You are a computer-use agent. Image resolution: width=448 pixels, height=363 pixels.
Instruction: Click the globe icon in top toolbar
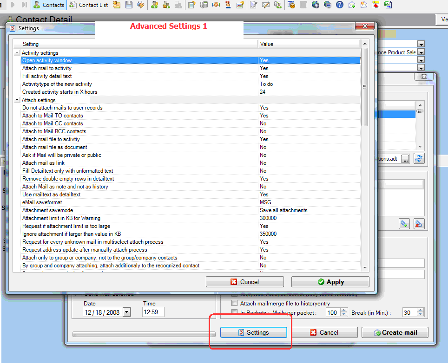point(316,5)
